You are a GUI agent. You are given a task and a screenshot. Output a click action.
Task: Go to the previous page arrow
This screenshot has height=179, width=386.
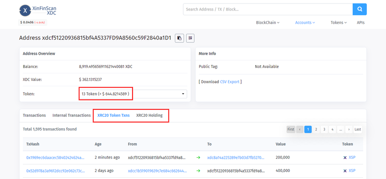300,130
